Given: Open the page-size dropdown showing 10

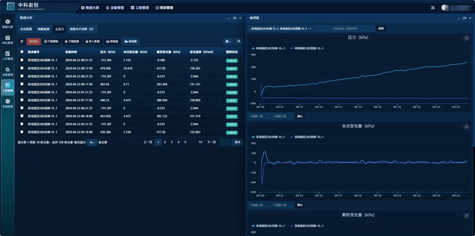Looking at the screenshot, I should (x=92, y=143).
